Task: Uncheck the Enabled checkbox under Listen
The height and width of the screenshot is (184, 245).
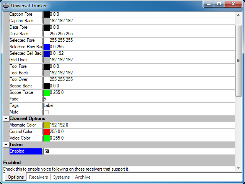Action: click(47, 151)
